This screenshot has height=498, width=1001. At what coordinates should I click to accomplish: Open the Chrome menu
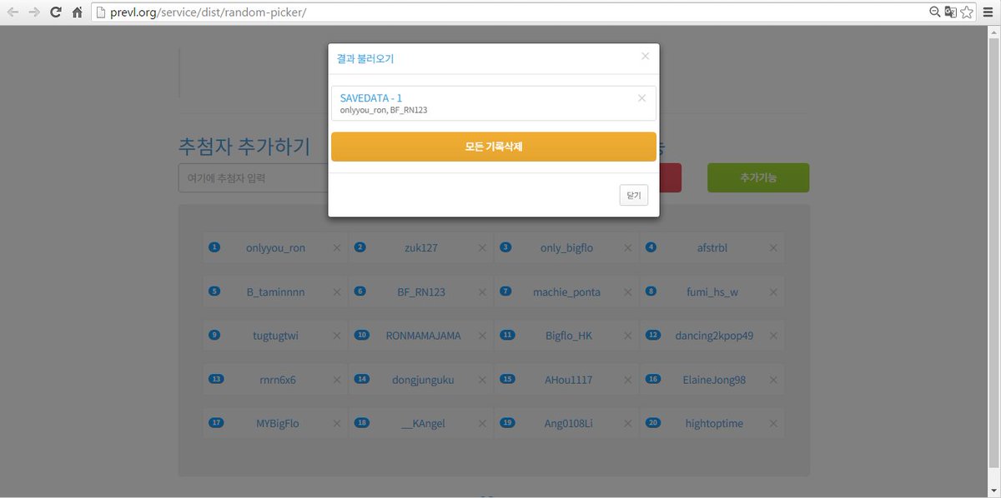[x=989, y=12]
